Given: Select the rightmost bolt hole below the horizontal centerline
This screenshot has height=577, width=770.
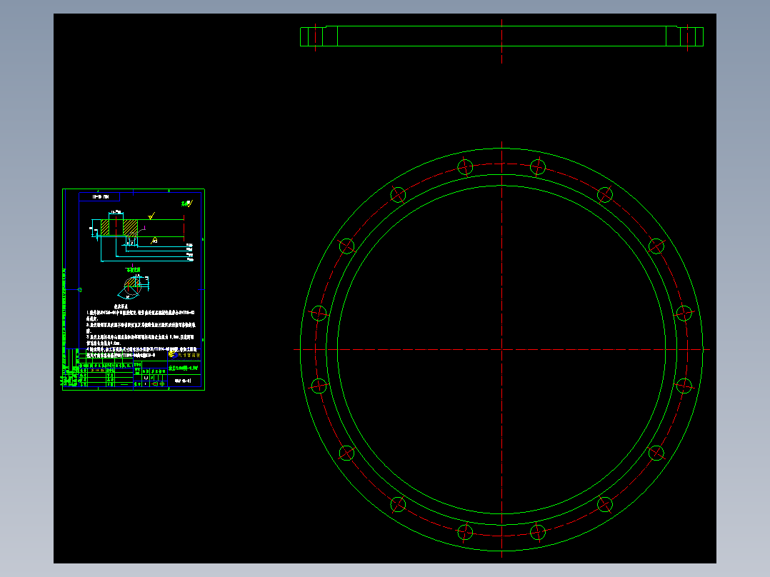Looking at the screenshot, I should [x=684, y=386].
